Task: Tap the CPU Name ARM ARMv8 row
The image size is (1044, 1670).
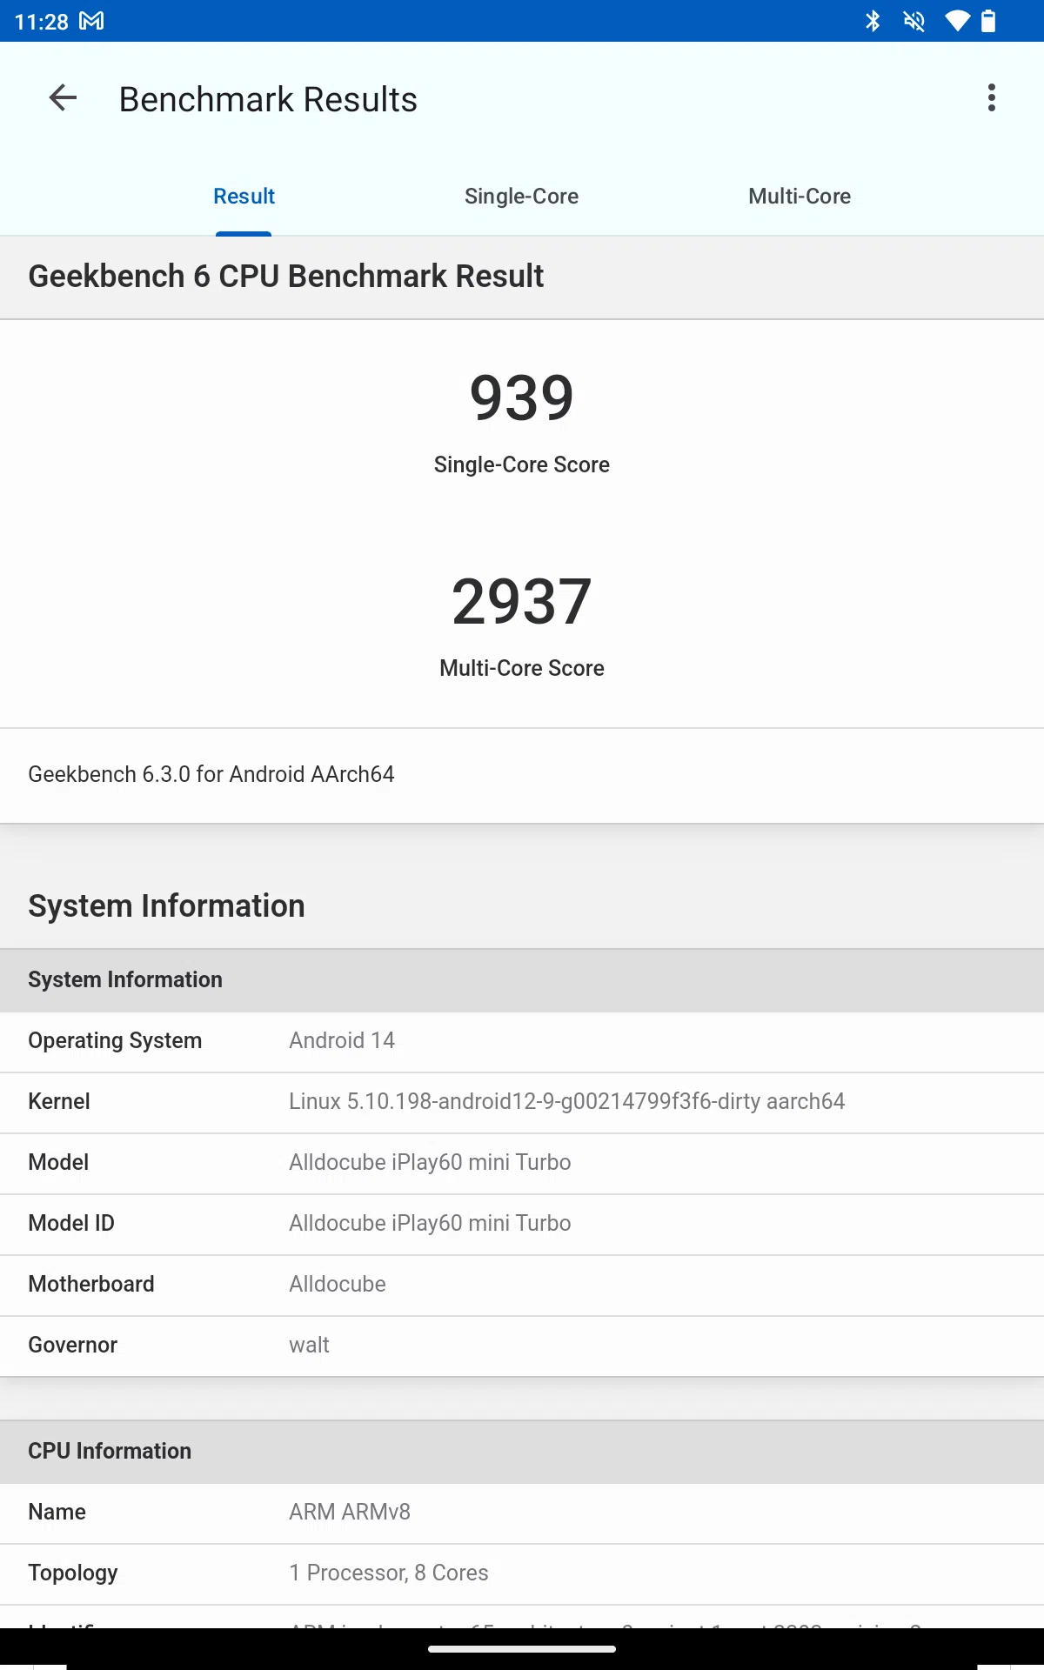Action: 522,1513
